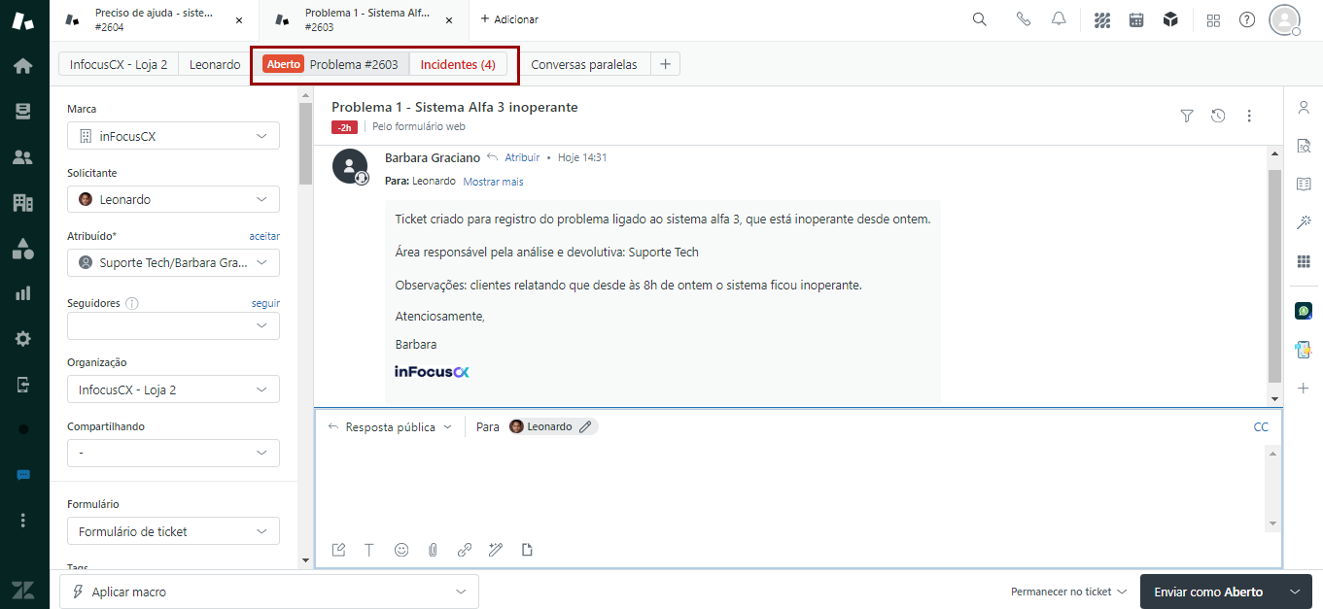Expand the Marca dropdown

tap(173, 136)
